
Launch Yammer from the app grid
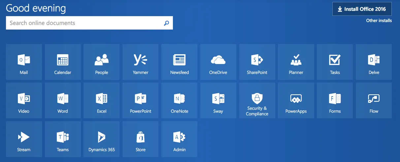click(x=141, y=62)
